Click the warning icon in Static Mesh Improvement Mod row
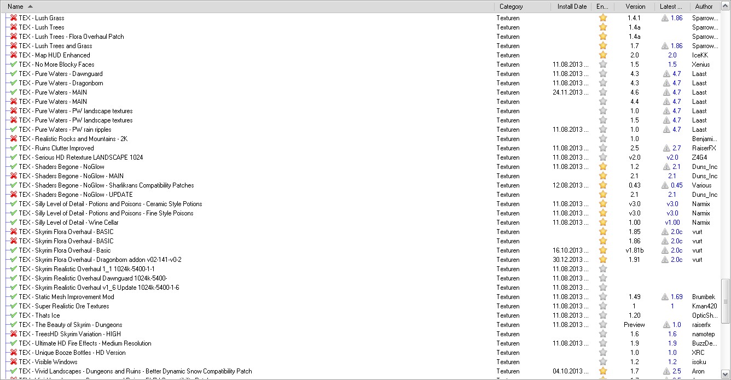731x380 pixels. (x=665, y=297)
